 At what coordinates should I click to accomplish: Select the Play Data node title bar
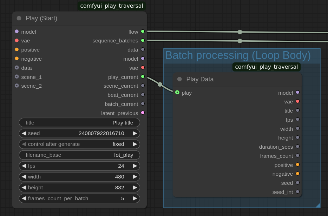[237, 79]
